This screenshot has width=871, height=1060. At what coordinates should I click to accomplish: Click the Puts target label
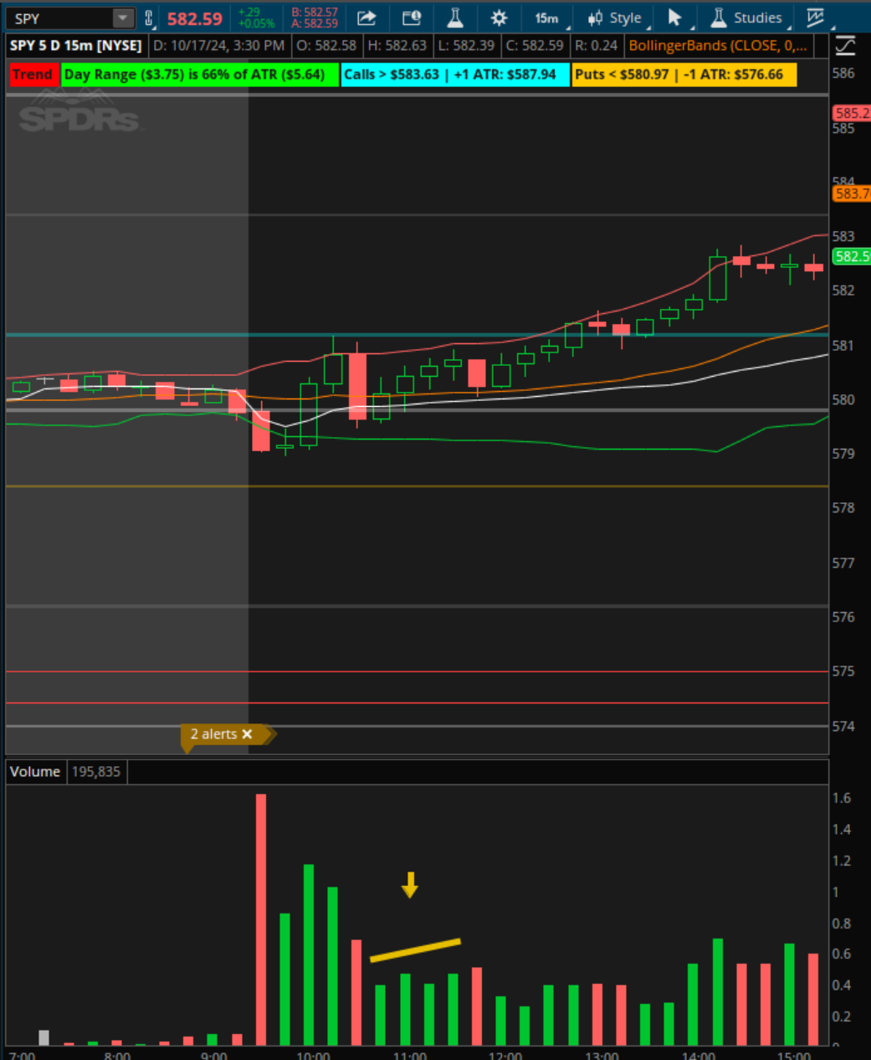click(684, 75)
